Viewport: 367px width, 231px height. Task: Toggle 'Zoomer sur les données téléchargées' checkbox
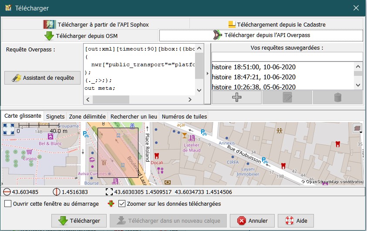click(122, 204)
